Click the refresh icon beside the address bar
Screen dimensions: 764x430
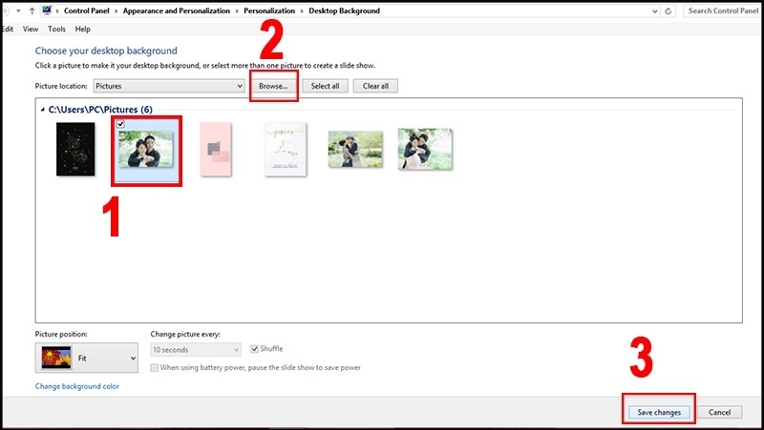668,10
